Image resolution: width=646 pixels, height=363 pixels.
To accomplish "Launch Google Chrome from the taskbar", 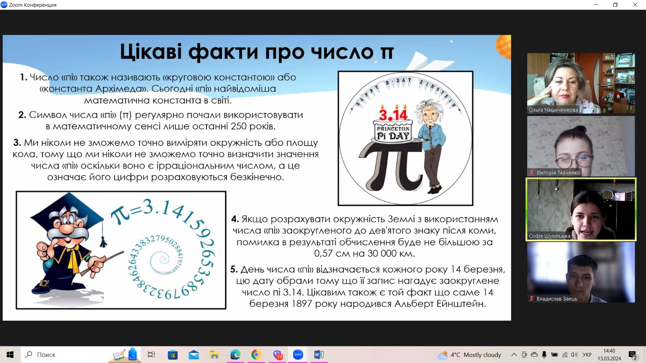I will click(256, 355).
